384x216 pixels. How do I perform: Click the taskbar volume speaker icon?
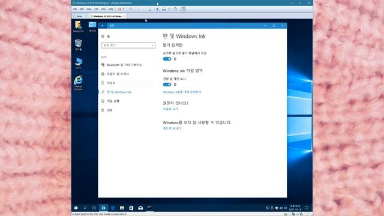pyautogui.click(x=281, y=208)
